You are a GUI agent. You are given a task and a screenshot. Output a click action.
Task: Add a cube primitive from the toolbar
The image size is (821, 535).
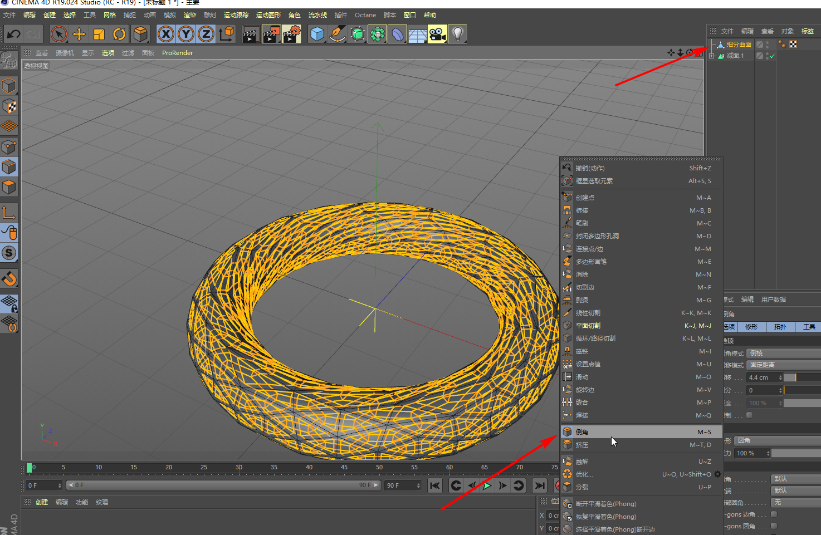click(317, 34)
